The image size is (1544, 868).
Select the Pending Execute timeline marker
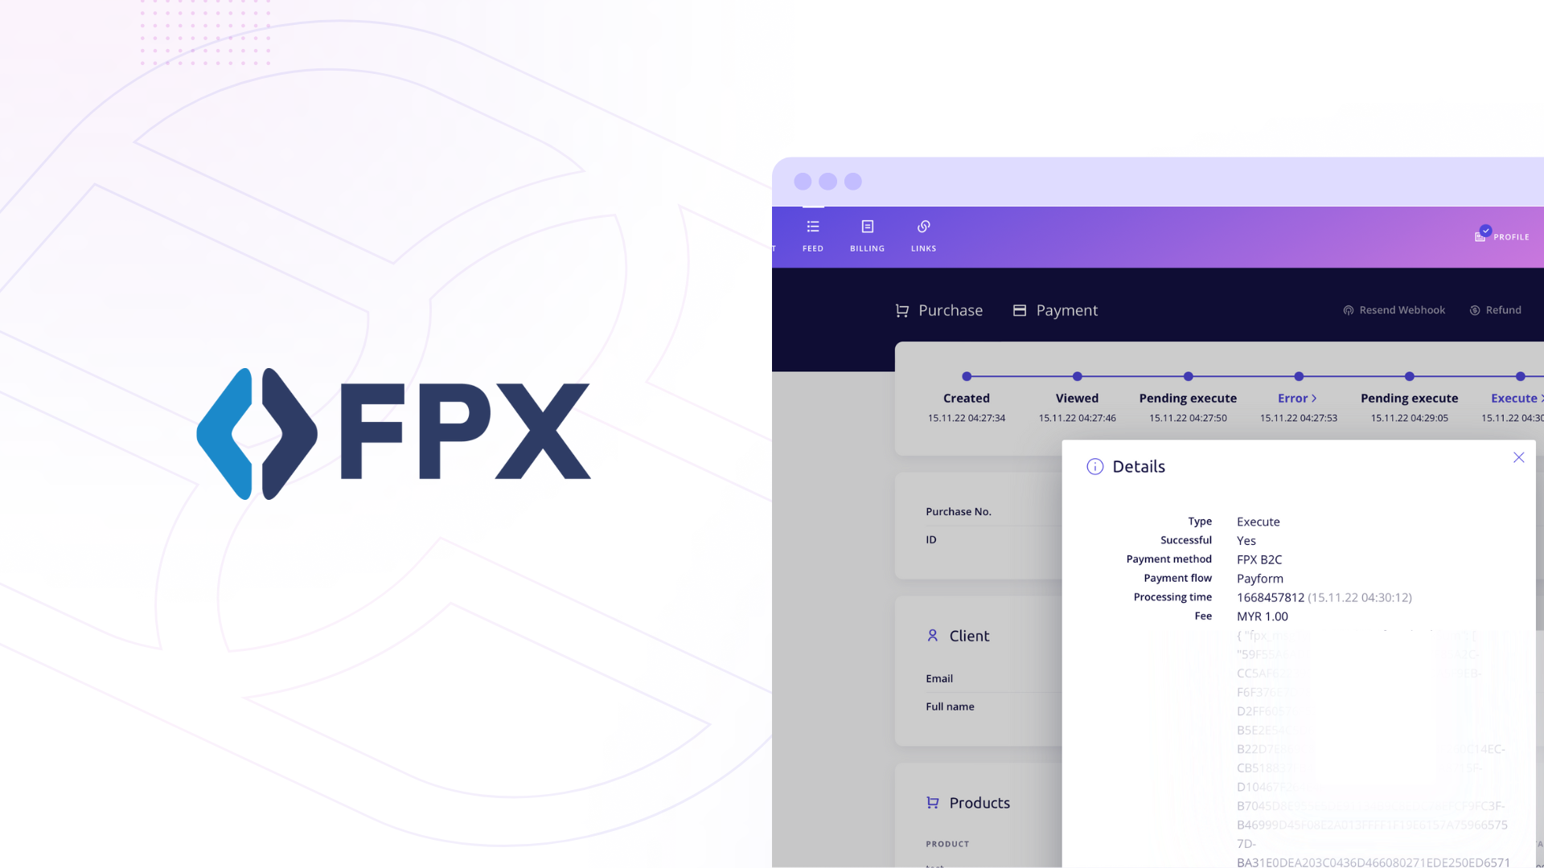(x=1188, y=376)
